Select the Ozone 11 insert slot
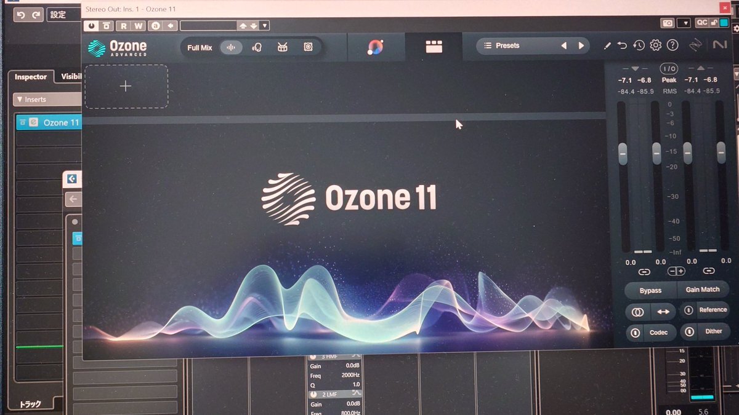The width and height of the screenshot is (739, 415). coord(49,122)
